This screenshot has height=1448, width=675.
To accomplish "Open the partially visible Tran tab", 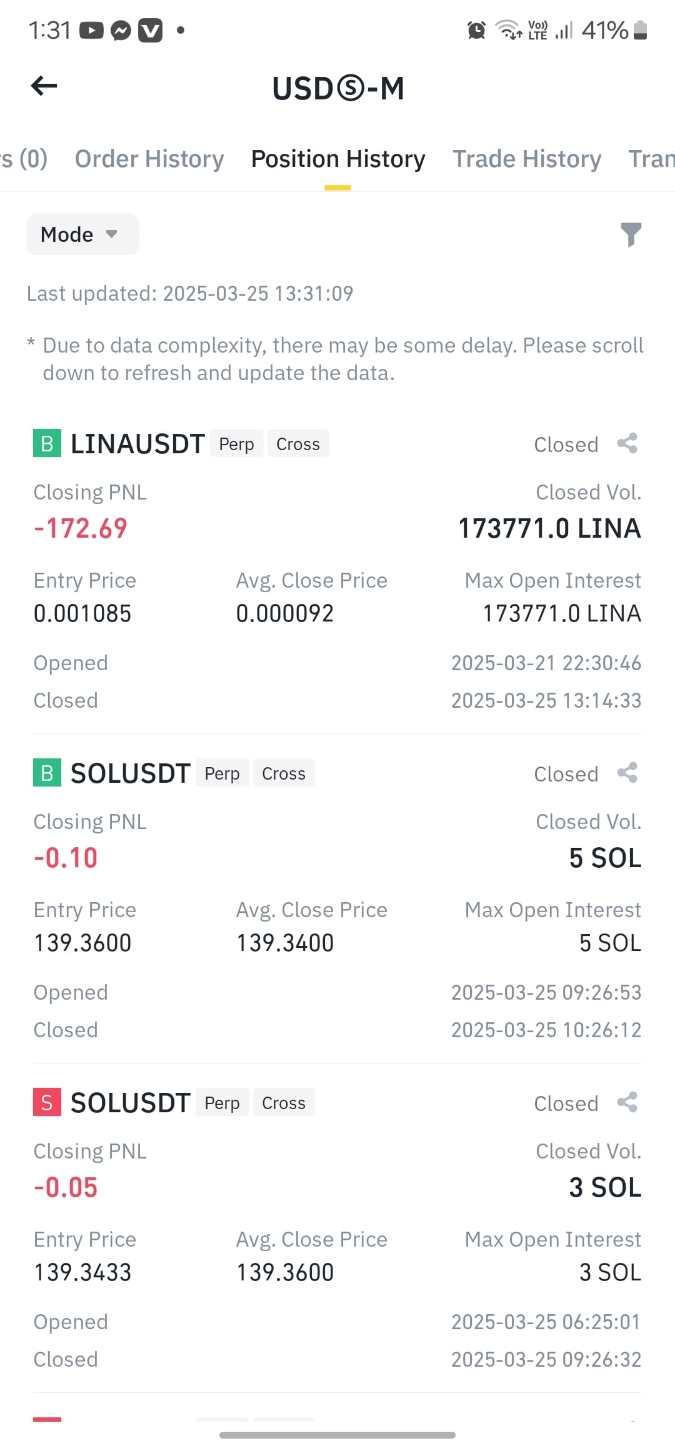I will (651, 159).
